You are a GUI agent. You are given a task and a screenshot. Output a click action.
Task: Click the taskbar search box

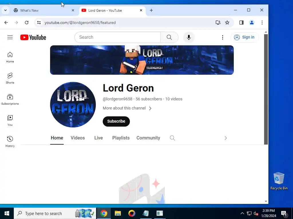coord(55,213)
